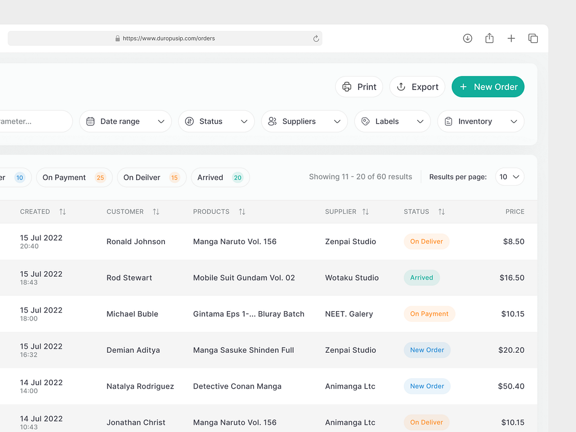The width and height of the screenshot is (576, 432).
Task: Click the sort arrows next to PRODUCTS
Action: click(x=242, y=211)
